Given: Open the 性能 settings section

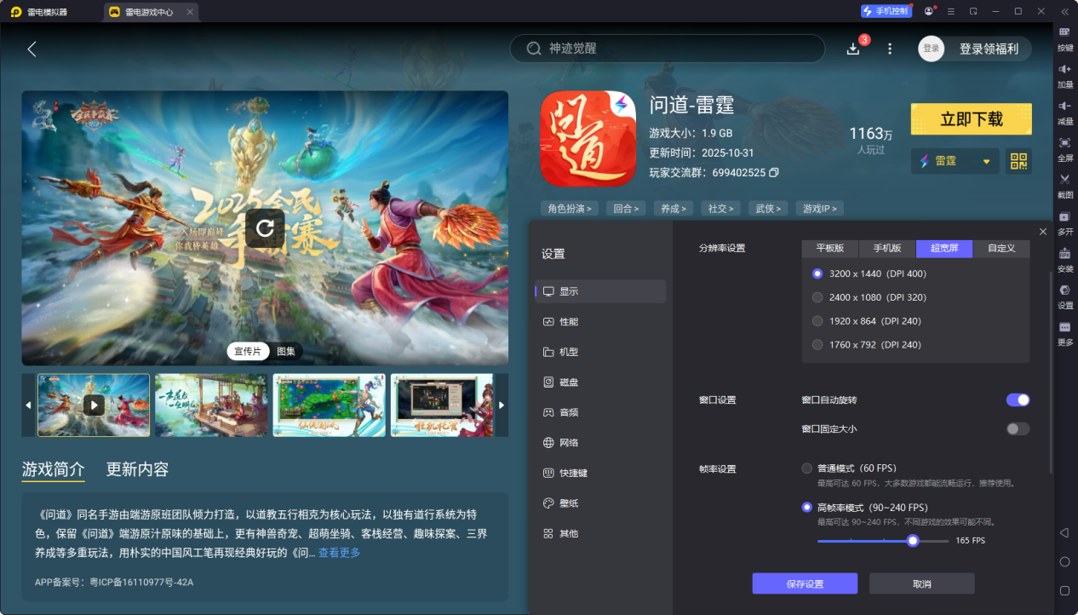Looking at the screenshot, I should pos(568,322).
